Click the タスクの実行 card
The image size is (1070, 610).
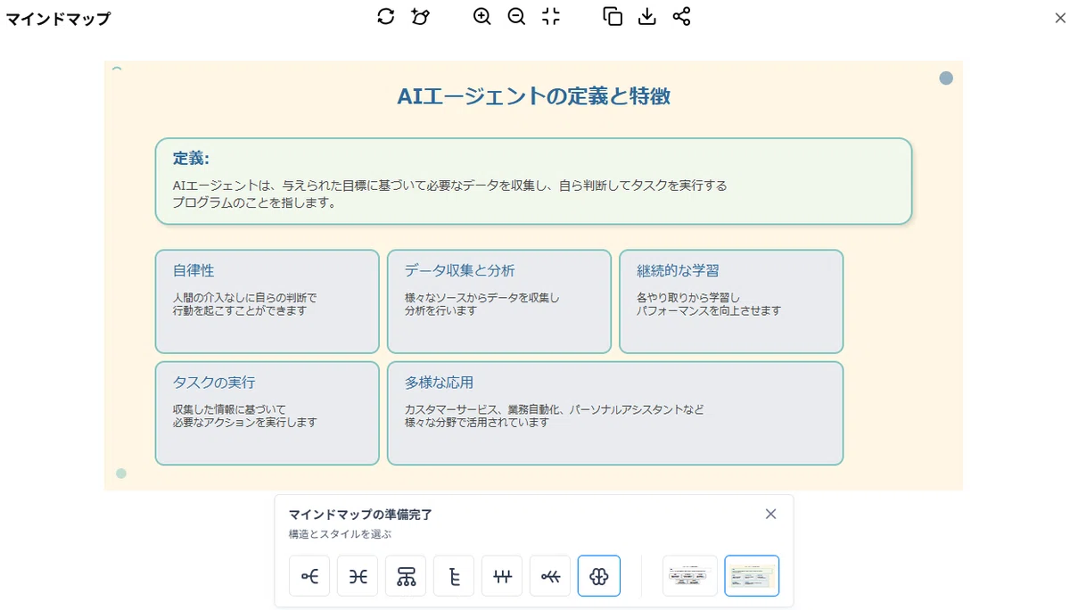[x=267, y=413]
